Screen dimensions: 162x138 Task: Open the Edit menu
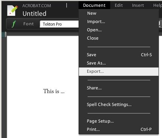pyautogui.click(x=119, y=5)
